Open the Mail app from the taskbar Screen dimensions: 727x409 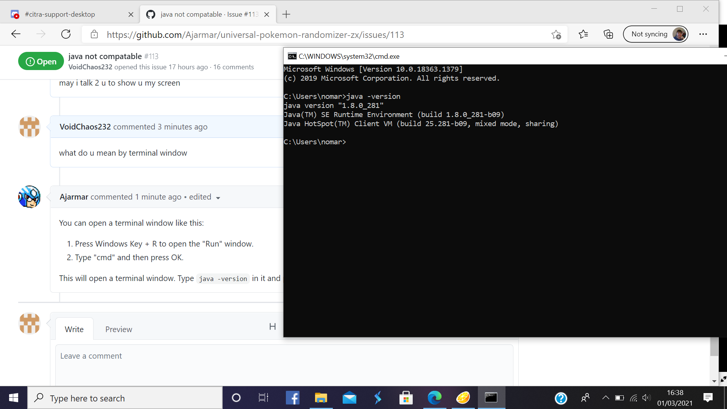(349, 398)
